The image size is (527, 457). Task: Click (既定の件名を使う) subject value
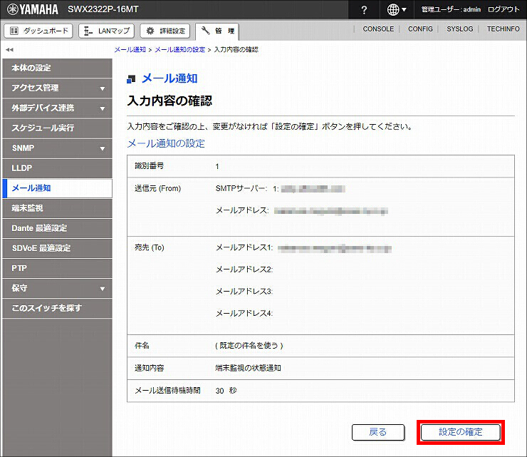(249, 346)
